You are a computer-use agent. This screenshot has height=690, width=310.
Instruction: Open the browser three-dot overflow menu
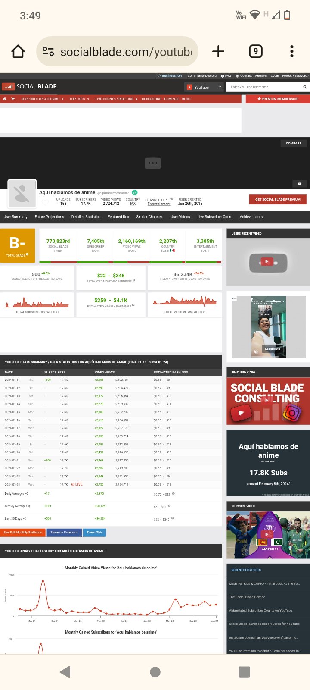coord(292,52)
